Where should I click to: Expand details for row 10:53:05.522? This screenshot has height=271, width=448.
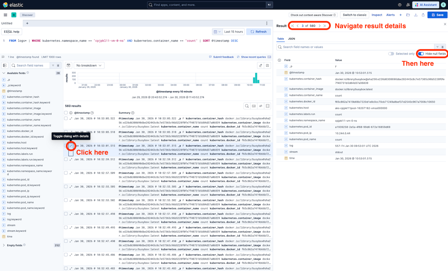(x=71, y=118)
